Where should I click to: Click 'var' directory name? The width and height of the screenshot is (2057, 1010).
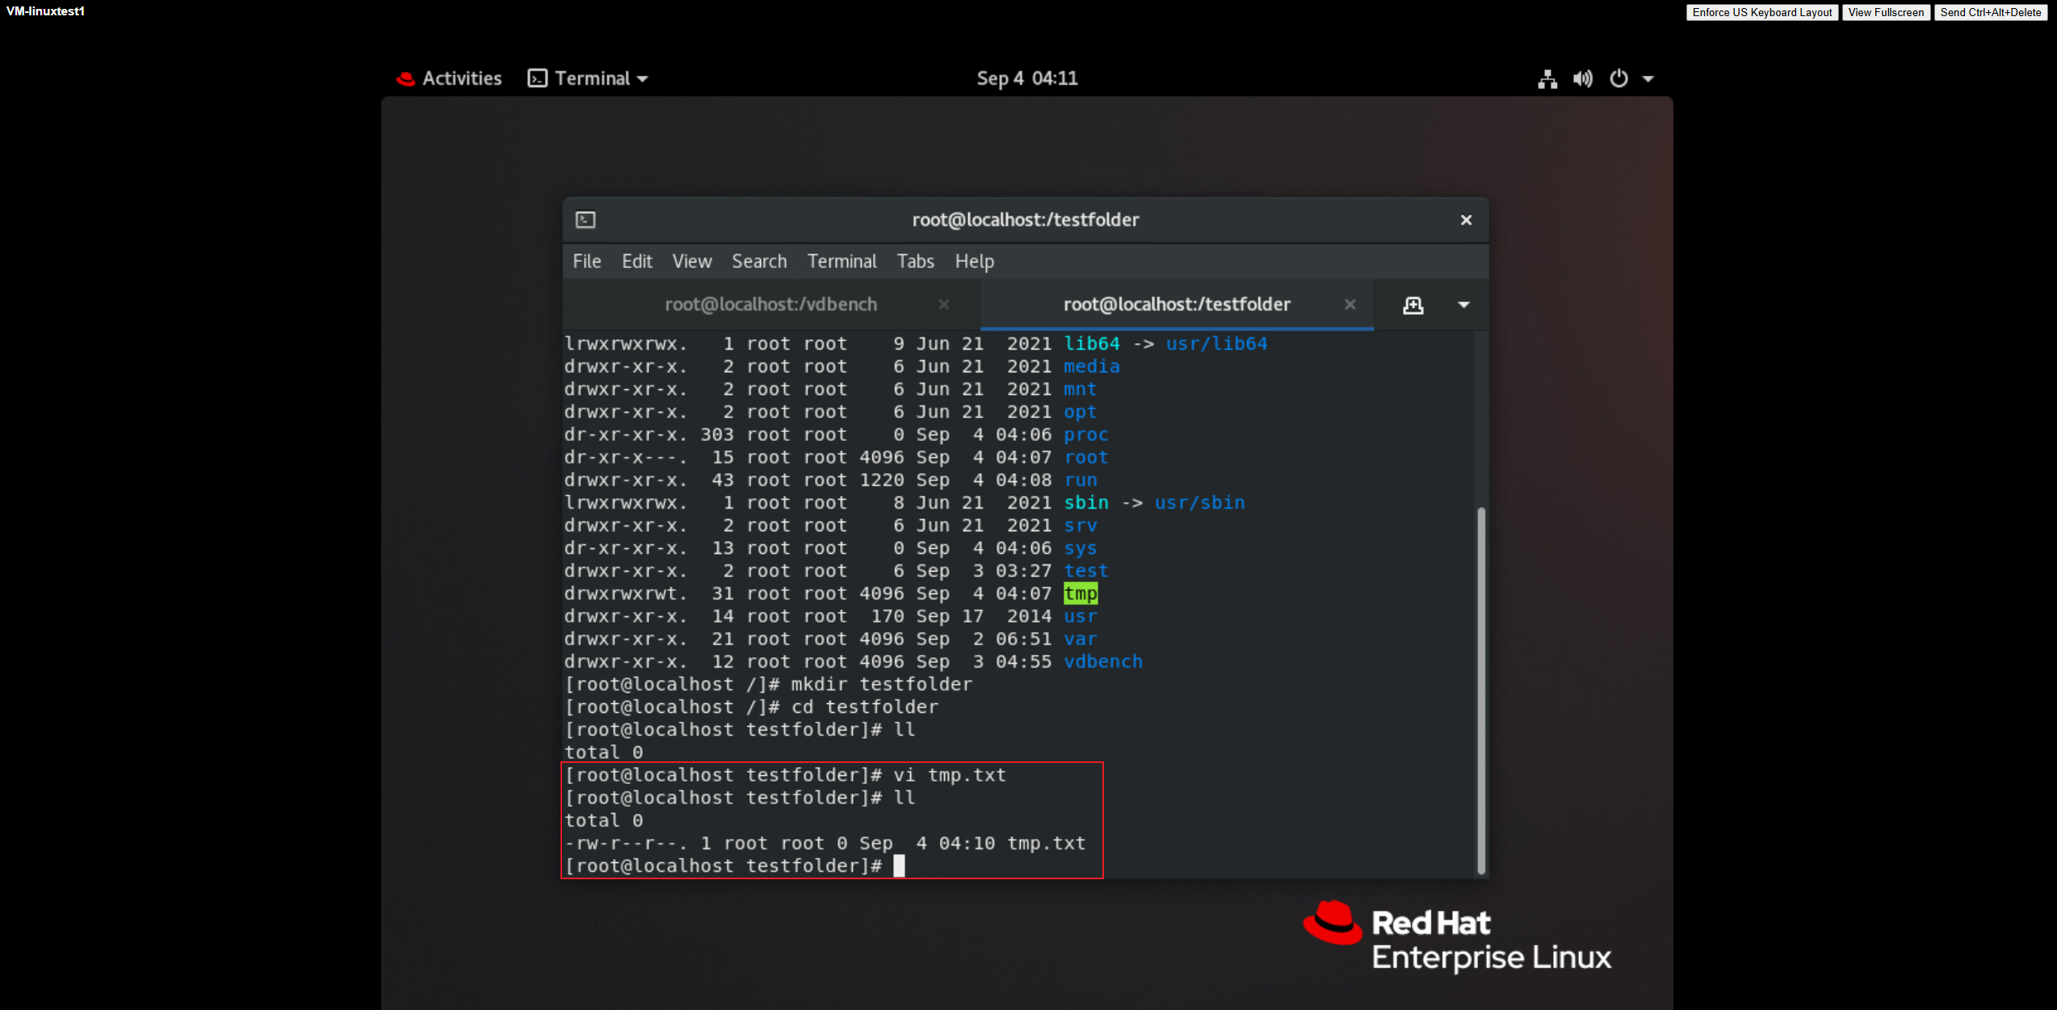(1080, 639)
